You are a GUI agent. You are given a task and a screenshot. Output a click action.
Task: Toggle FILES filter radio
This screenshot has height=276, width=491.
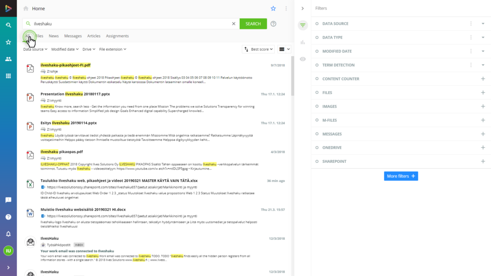(317, 92)
